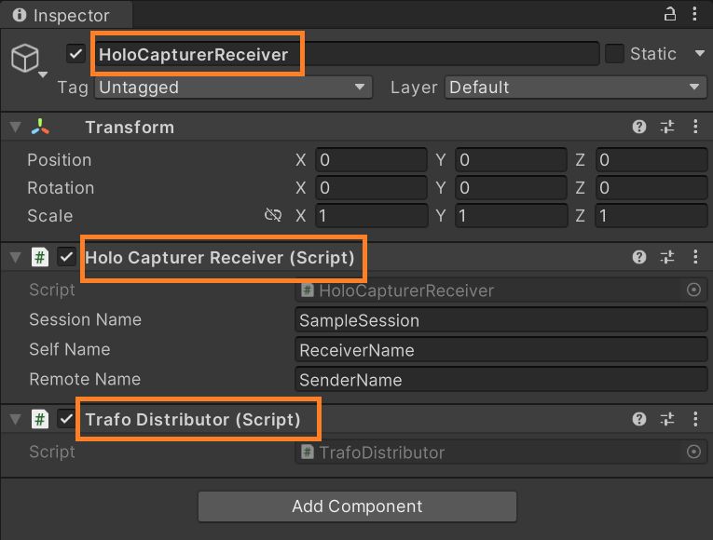Viewport: 713px width, 540px height.
Task: Toggle the GameObject active checkbox
Action: pos(76,54)
